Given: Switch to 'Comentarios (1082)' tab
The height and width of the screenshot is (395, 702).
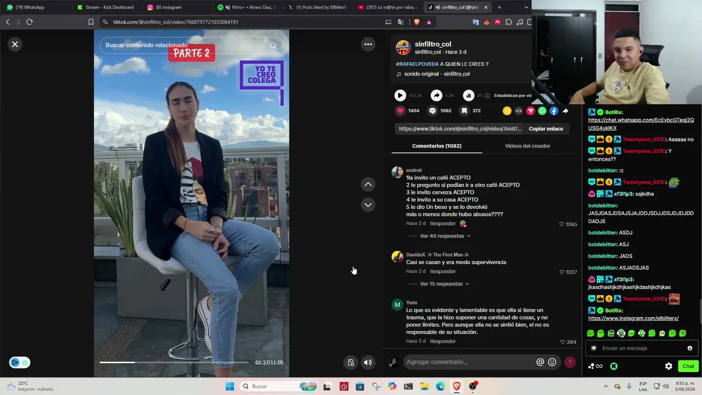Looking at the screenshot, I should 437,146.
